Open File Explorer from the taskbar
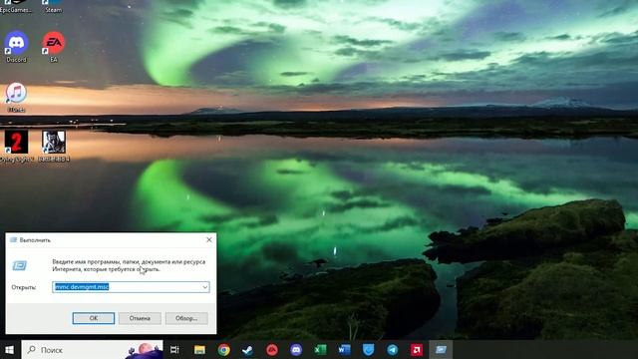The width and height of the screenshot is (638, 359). (x=199, y=350)
